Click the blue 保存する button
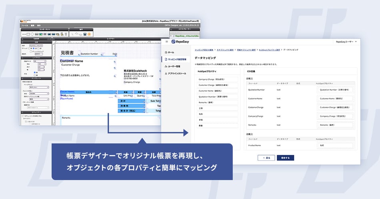The image size is (380, 199). (286, 158)
